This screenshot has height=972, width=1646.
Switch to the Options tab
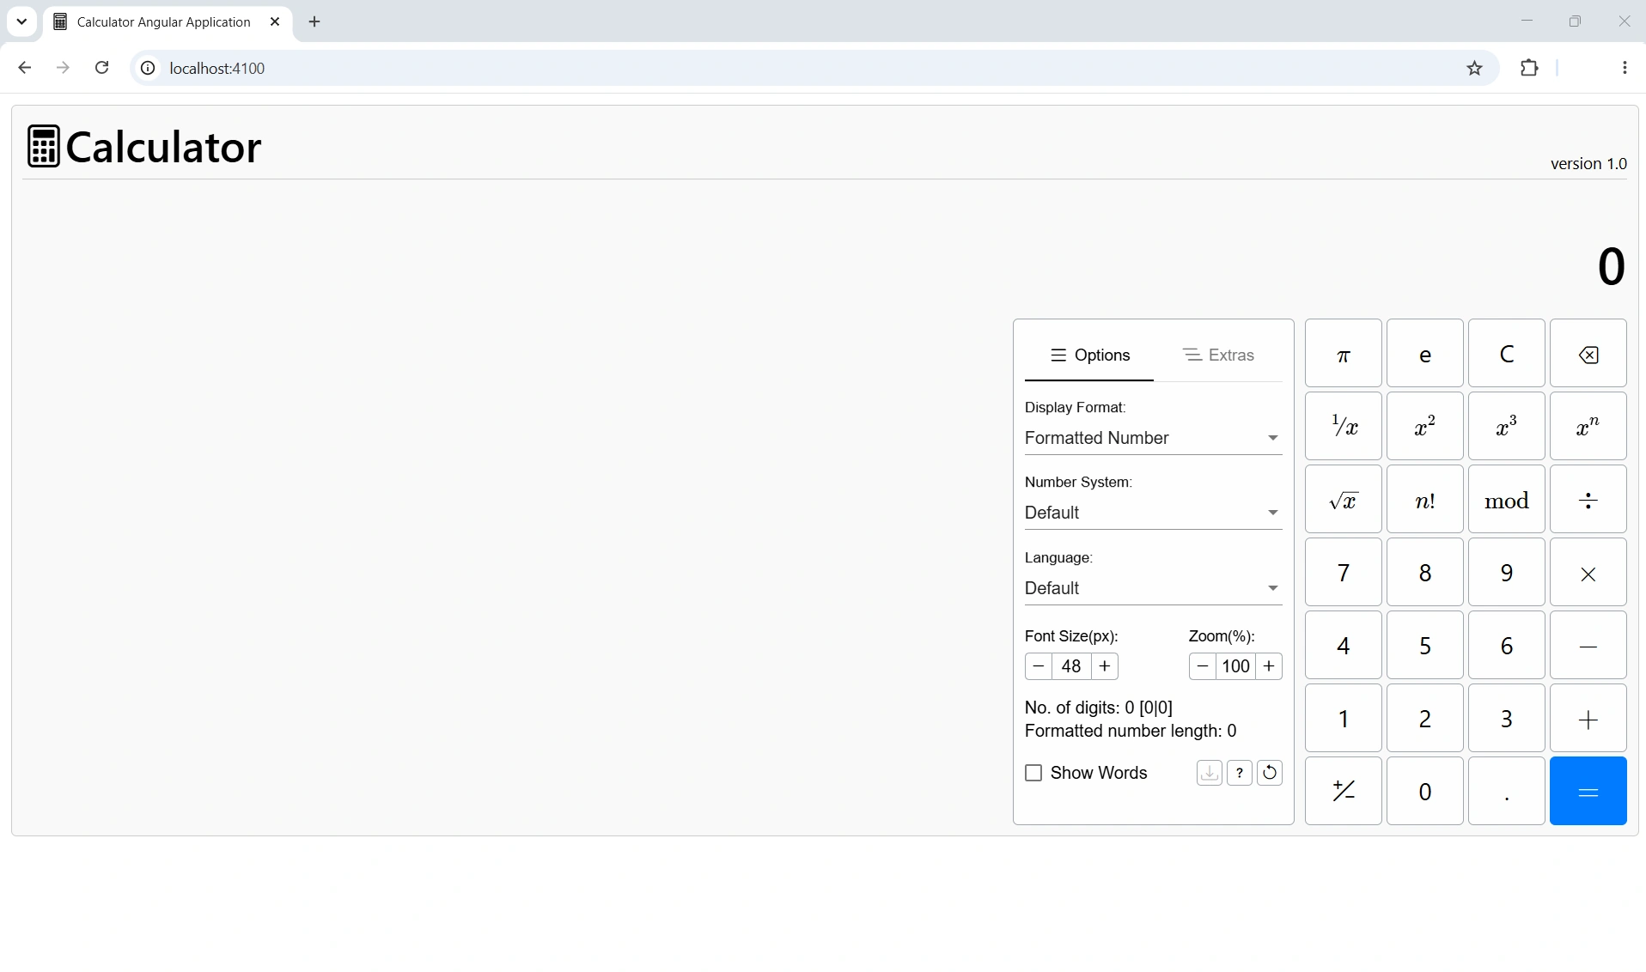coord(1089,355)
